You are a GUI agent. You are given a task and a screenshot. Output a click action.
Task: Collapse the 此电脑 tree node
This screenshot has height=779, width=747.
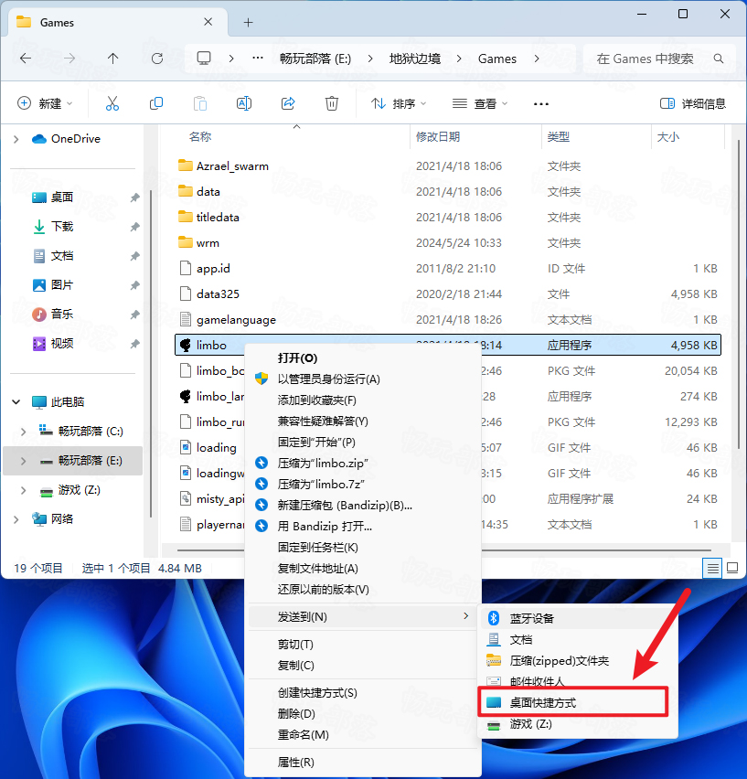click(x=16, y=402)
